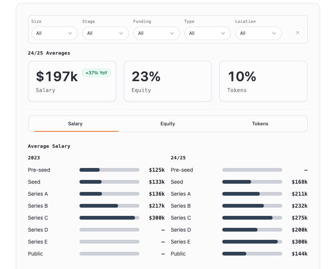Click the 2023 Pre-seed salary bar
Viewport: 328px width, 269px height.
coord(109,170)
